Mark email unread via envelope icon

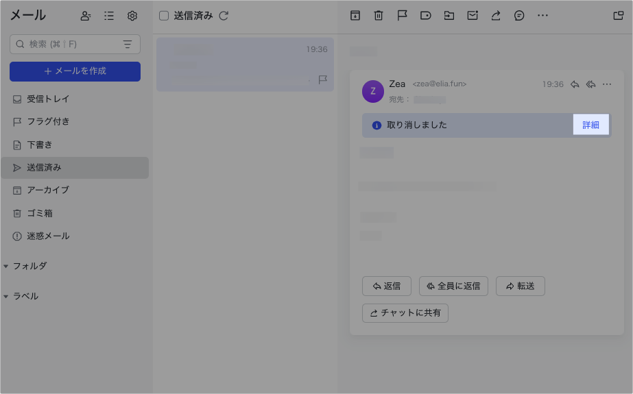point(473,16)
